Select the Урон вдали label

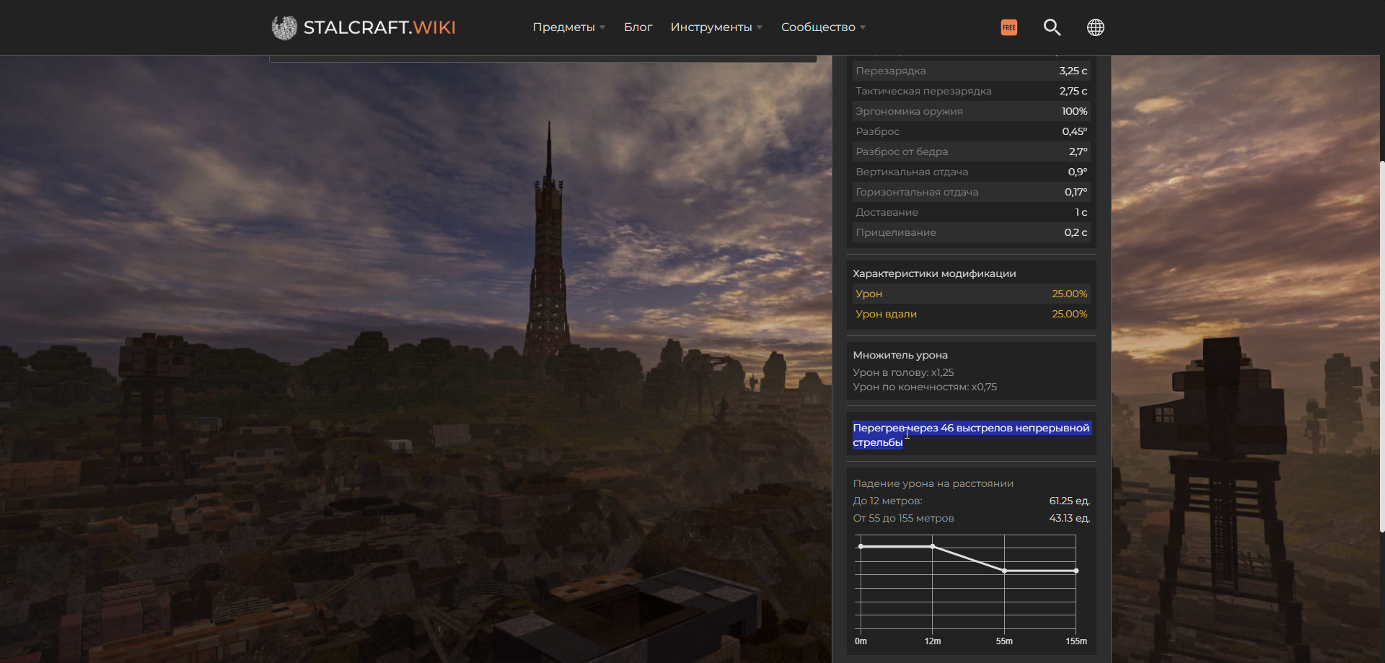(886, 314)
